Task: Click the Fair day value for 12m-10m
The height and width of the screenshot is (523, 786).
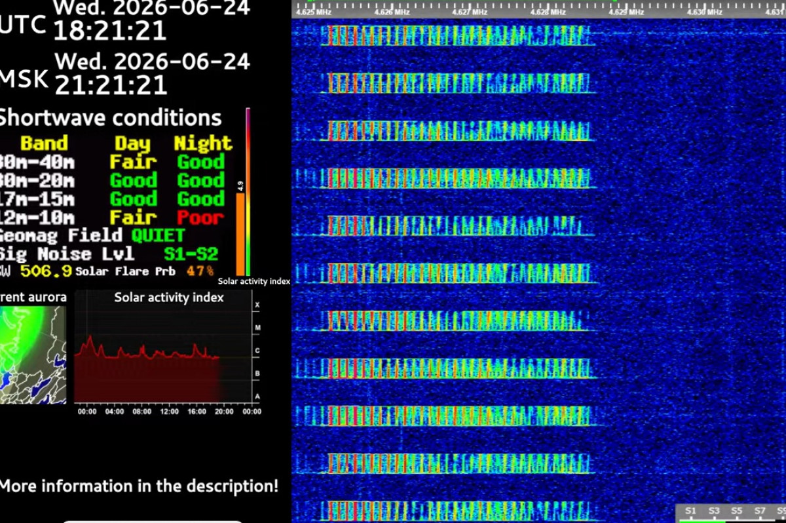Action: 133,217
